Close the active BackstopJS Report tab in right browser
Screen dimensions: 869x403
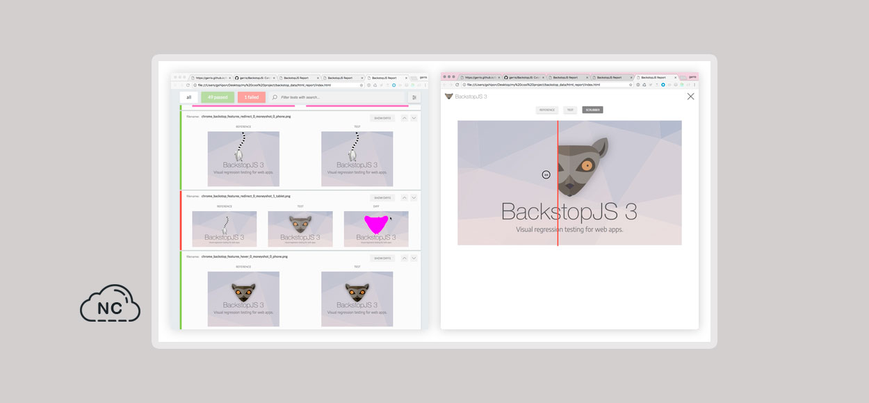tap(675, 77)
